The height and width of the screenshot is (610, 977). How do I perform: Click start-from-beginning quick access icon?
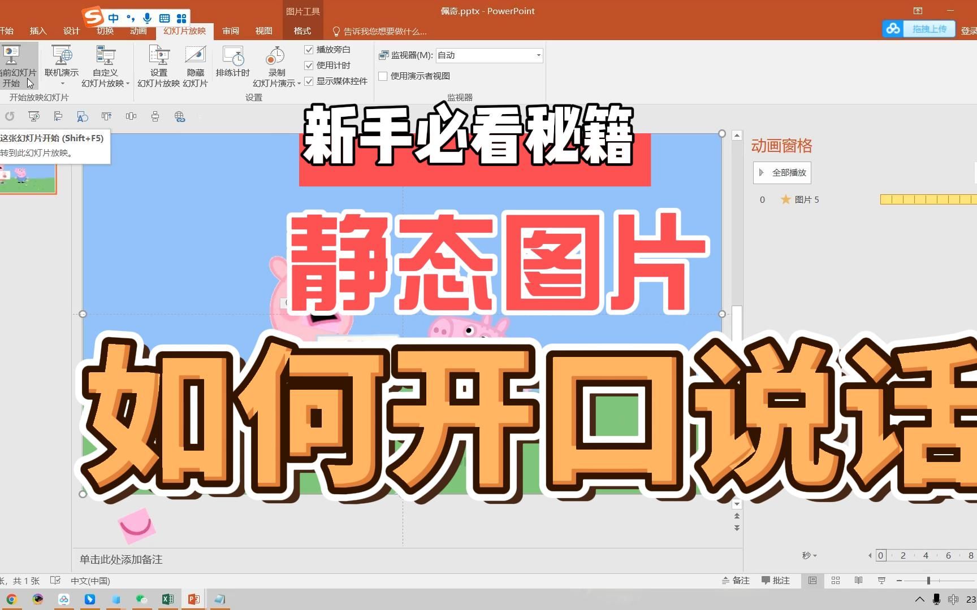[34, 116]
